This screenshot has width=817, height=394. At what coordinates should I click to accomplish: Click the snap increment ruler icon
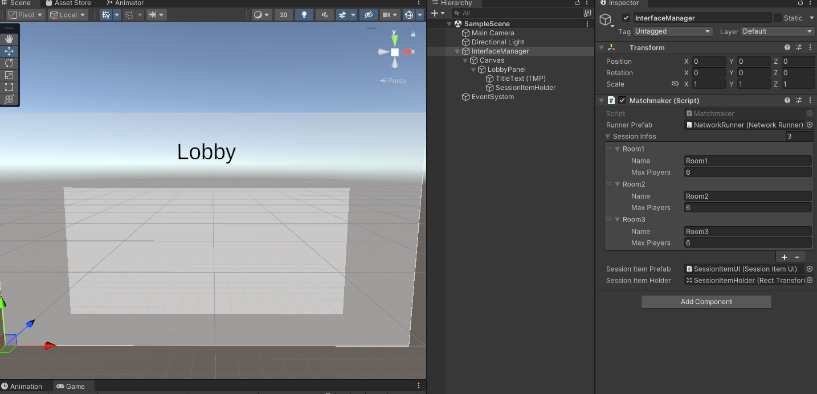pyautogui.click(x=152, y=15)
